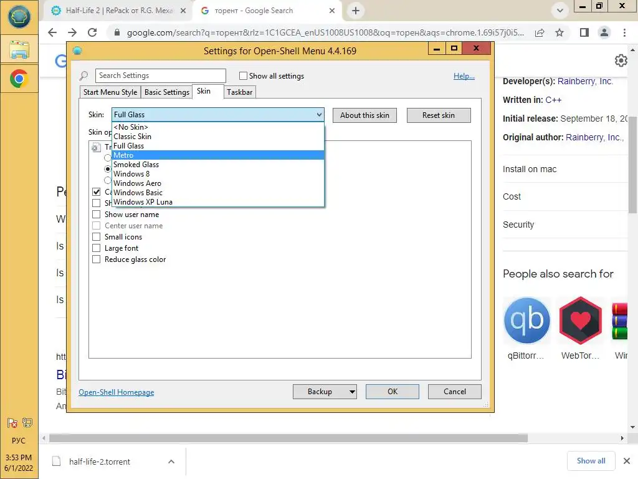This screenshot has width=638, height=479.
Task: Open Google Chrome from the taskbar
Action: tap(19, 79)
